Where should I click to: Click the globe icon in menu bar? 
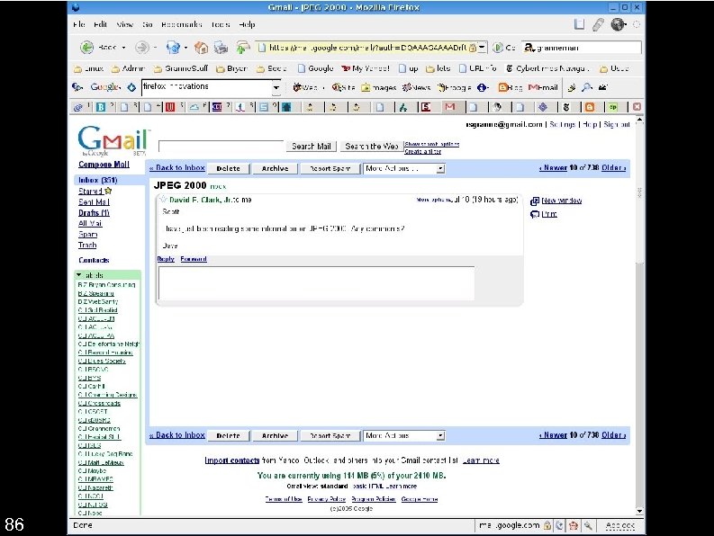coord(618,24)
